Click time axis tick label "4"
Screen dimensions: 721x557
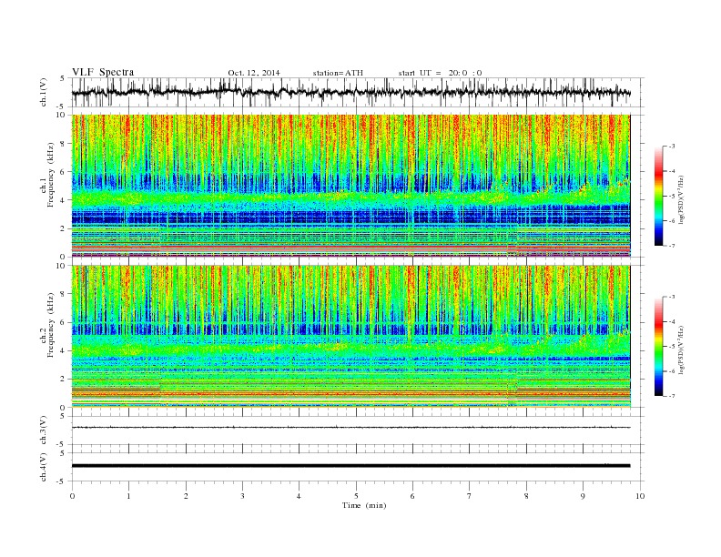[x=299, y=496]
